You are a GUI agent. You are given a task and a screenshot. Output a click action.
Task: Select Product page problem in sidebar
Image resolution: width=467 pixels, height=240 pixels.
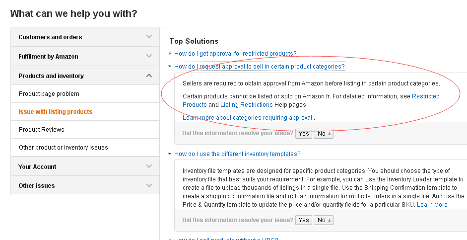tap(49, 94)
